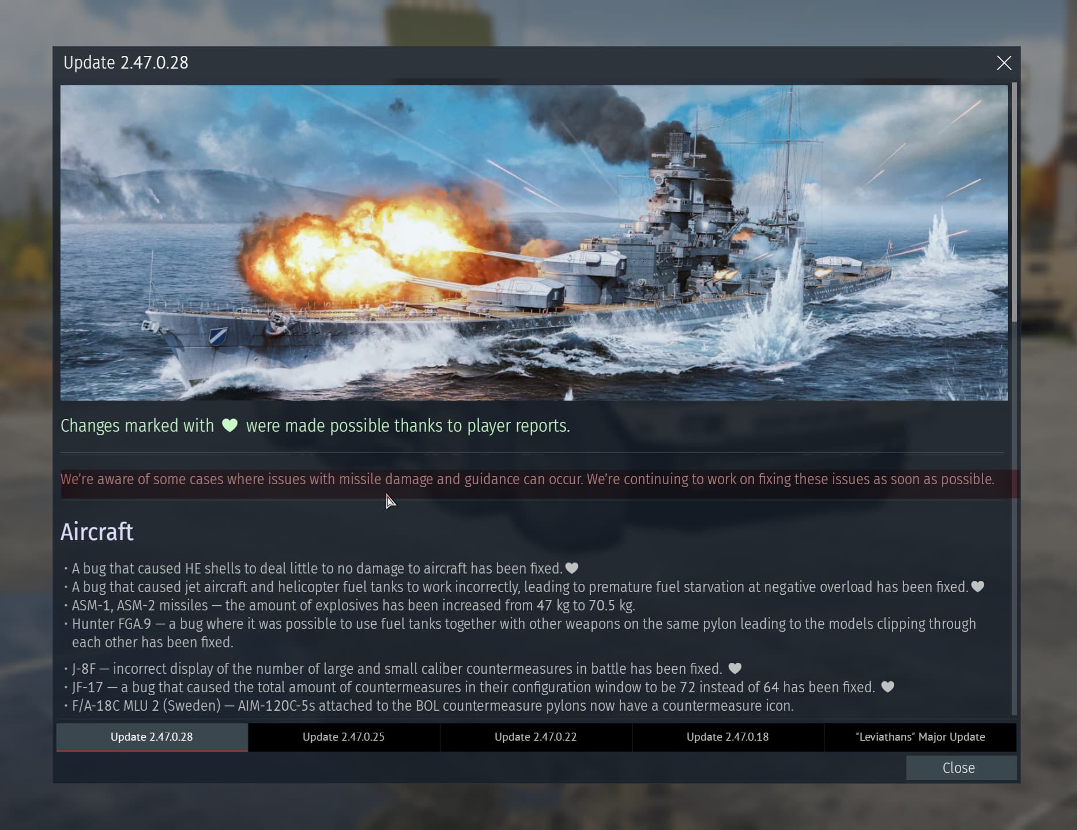Click the green heart icon in the notice
The width and height of the screenshot is (1077, 830).
click(x=229, y=425)
